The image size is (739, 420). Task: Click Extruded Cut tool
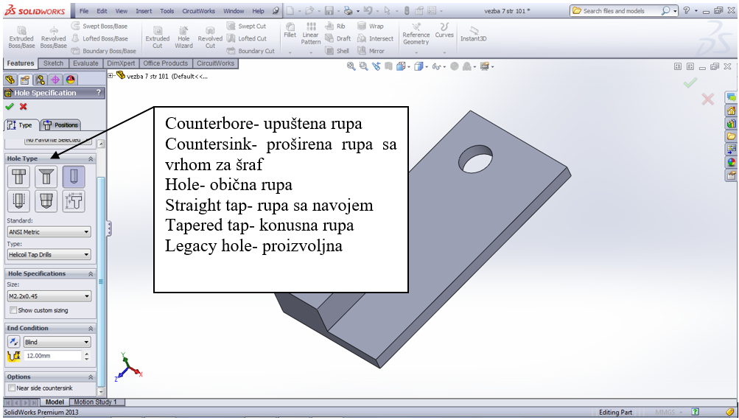[158, 38]
